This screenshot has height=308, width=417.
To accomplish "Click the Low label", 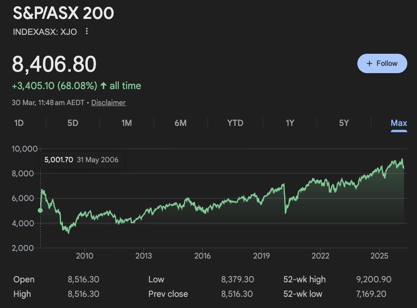I will pyautogui.click(x=156, y=279).
